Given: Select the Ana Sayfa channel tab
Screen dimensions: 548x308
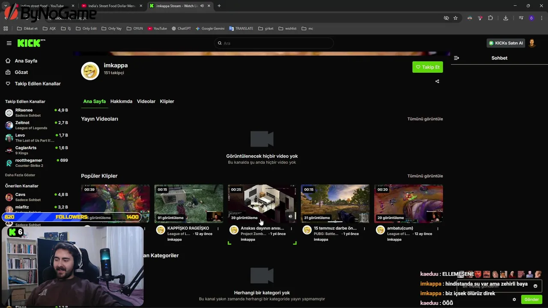Looking at the screenshot, I should coord(94,101).
